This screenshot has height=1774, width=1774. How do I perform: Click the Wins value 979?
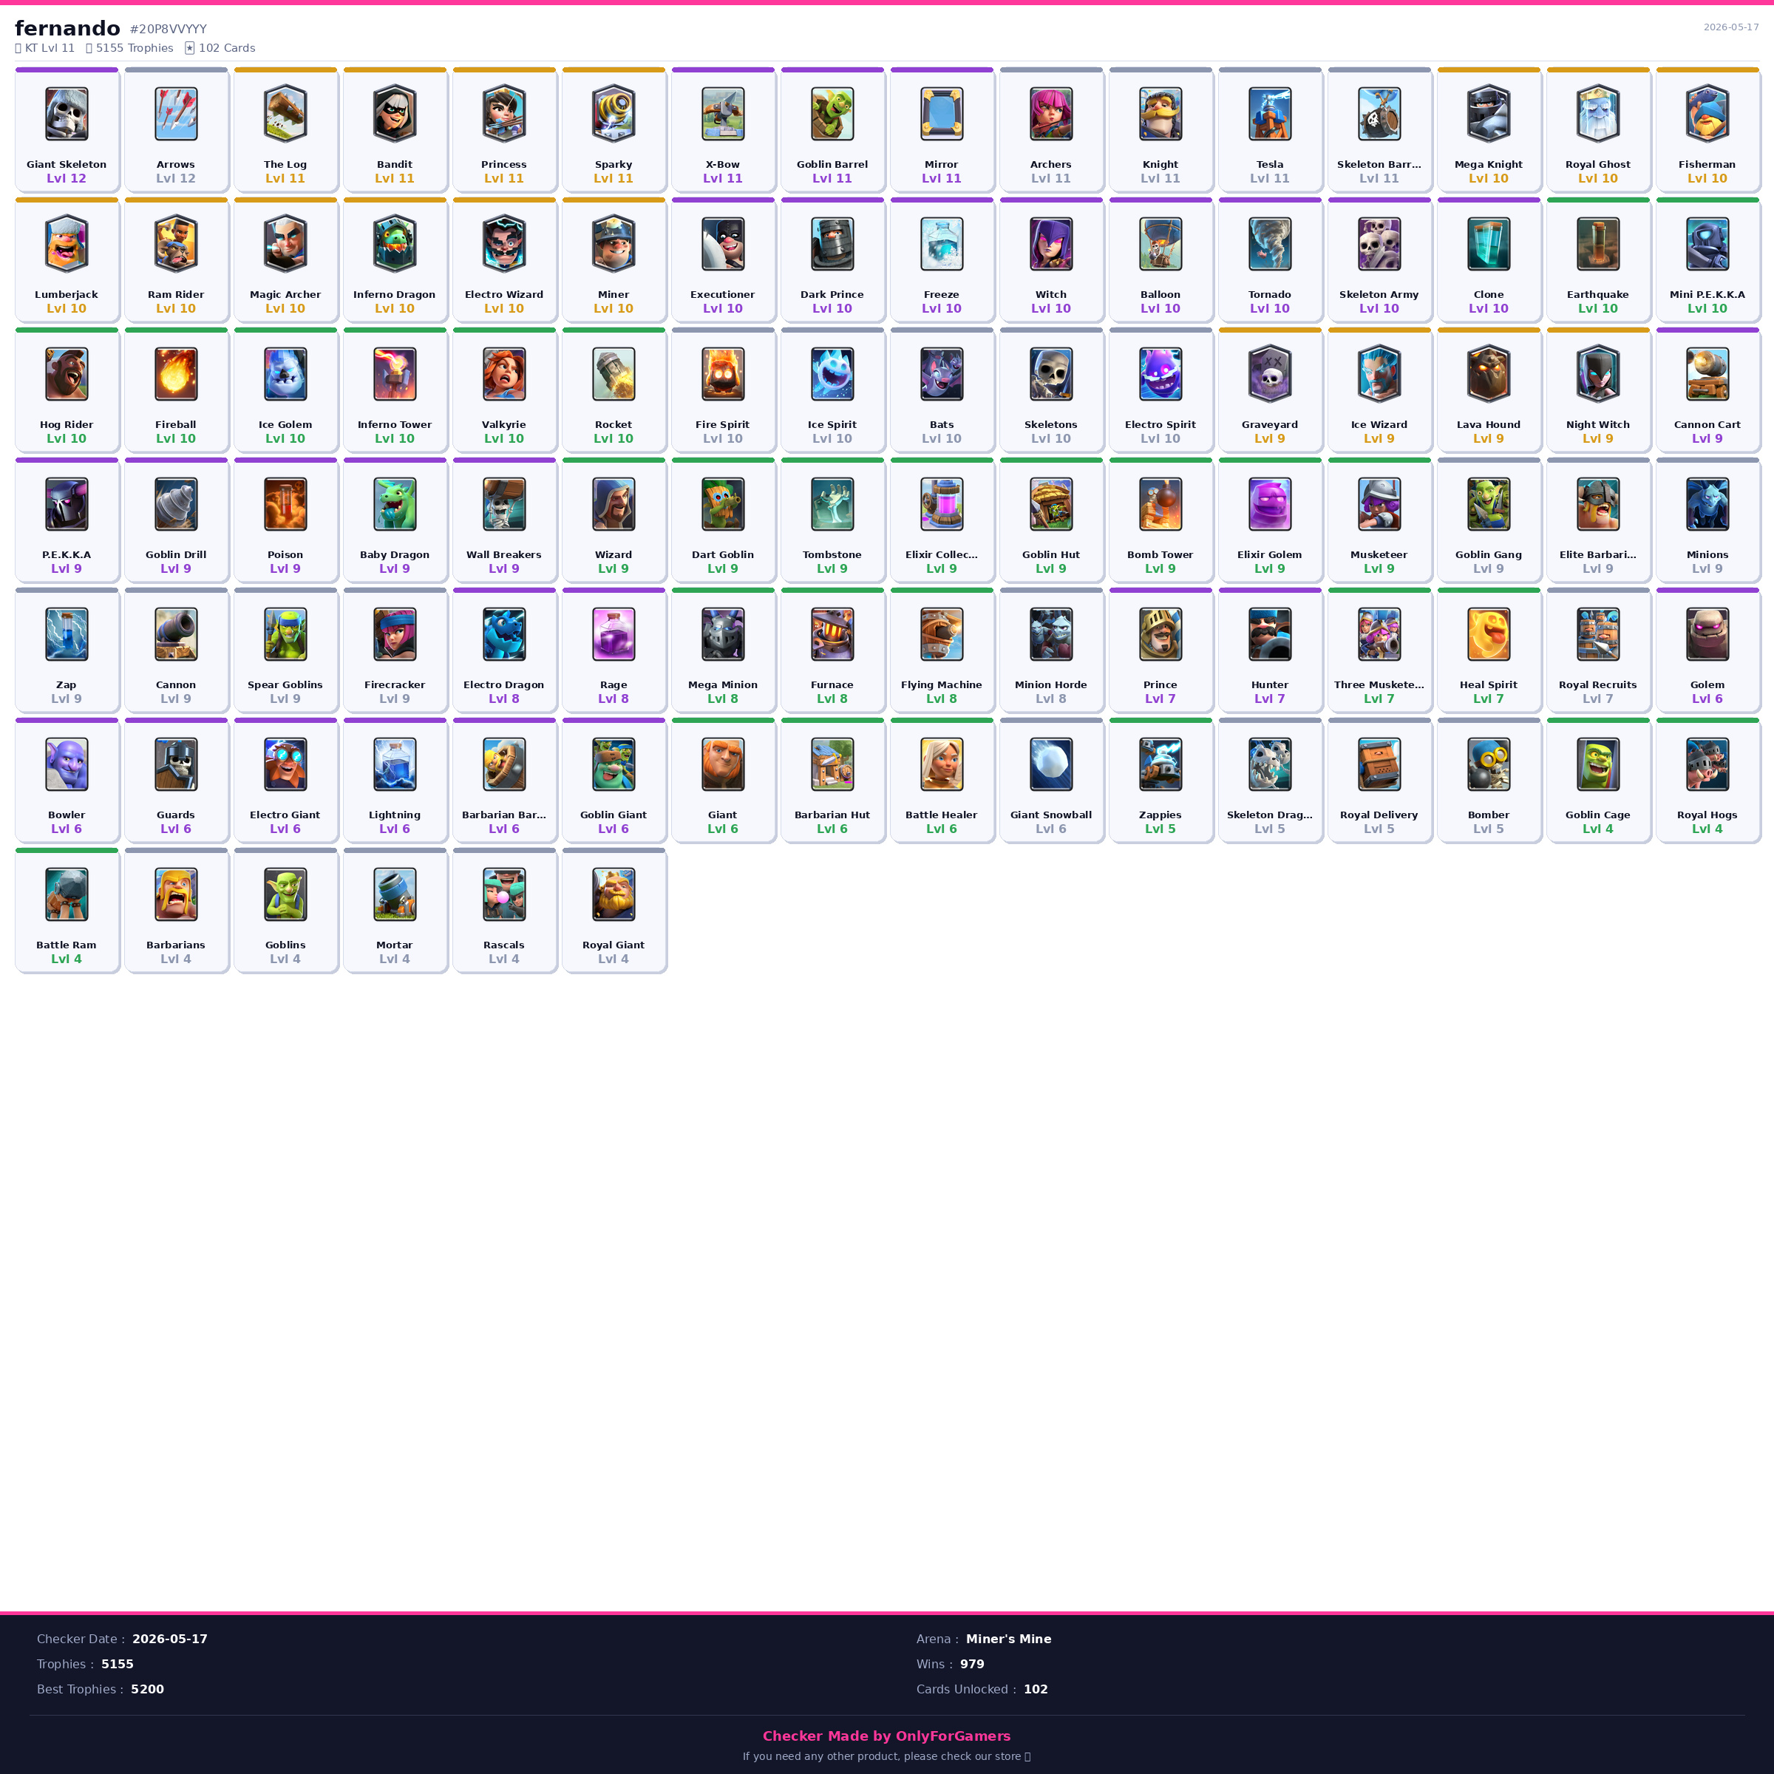[973, 1664]
